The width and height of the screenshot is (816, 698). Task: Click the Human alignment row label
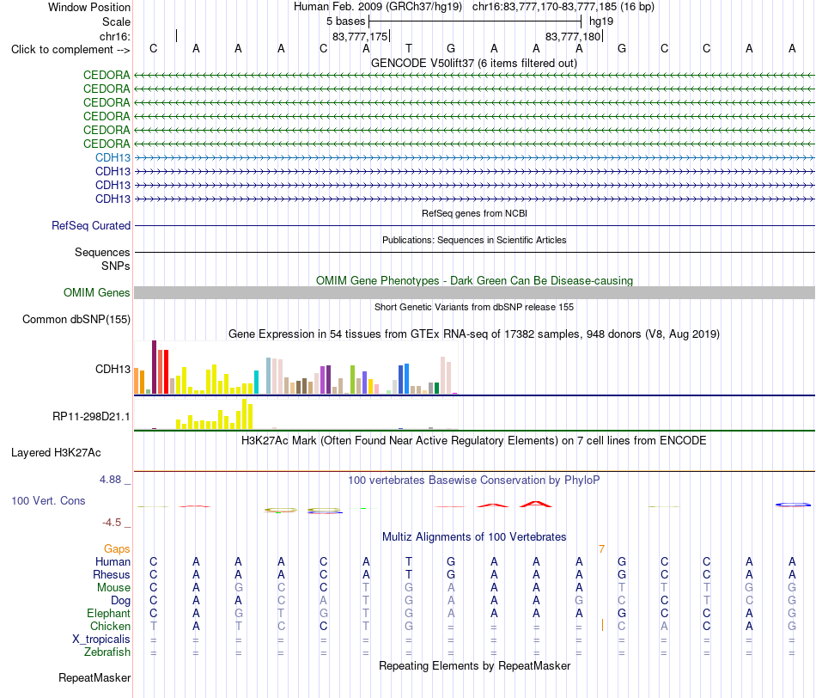[113, 561]
